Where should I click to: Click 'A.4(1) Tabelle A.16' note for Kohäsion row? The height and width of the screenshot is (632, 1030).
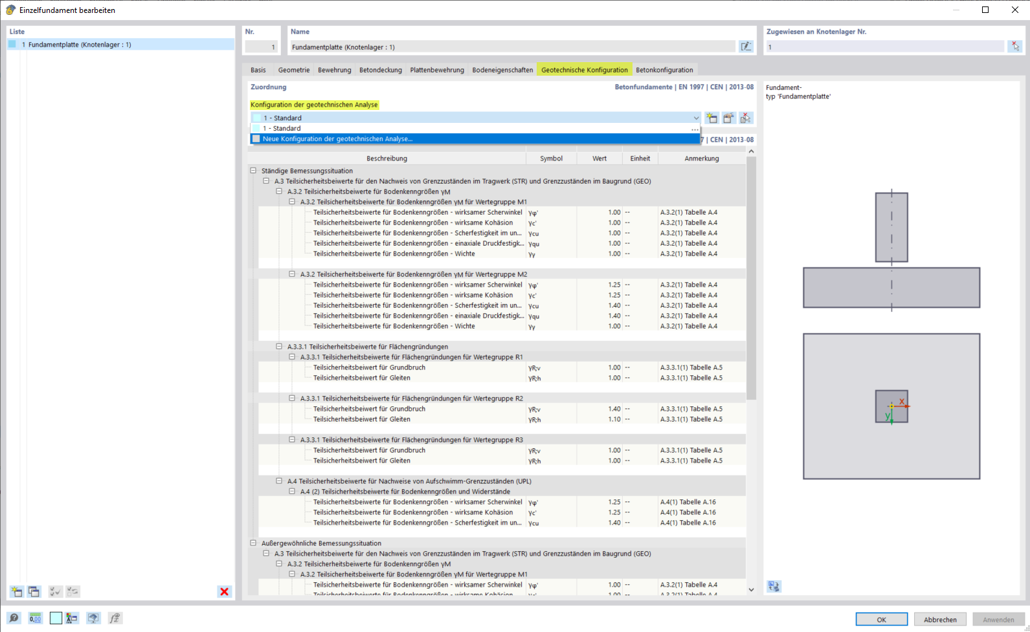688,512
